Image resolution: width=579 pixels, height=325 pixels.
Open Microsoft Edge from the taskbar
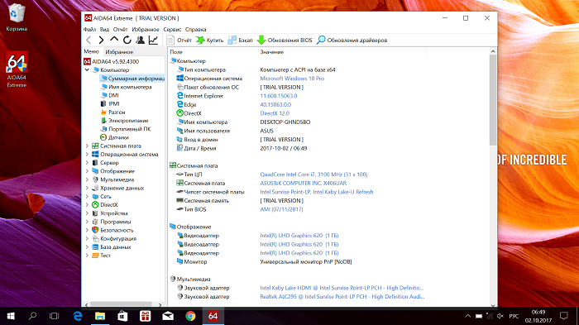(78, 316)
